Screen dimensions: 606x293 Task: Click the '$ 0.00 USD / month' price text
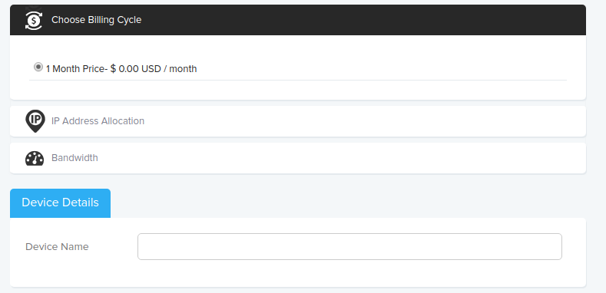point(154,69)
